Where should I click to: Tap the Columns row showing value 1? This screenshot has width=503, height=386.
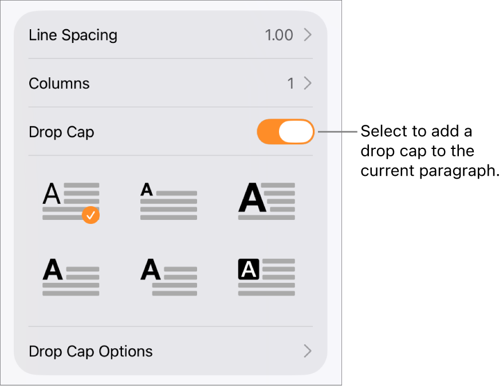pos(171,84)
